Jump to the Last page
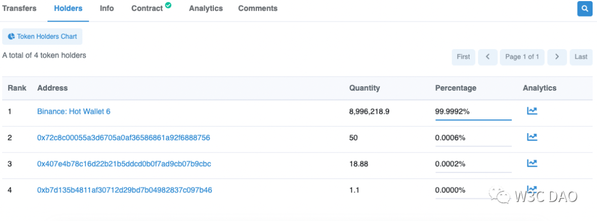The height and width of the screenshot is (221, 597). (580, 56)
